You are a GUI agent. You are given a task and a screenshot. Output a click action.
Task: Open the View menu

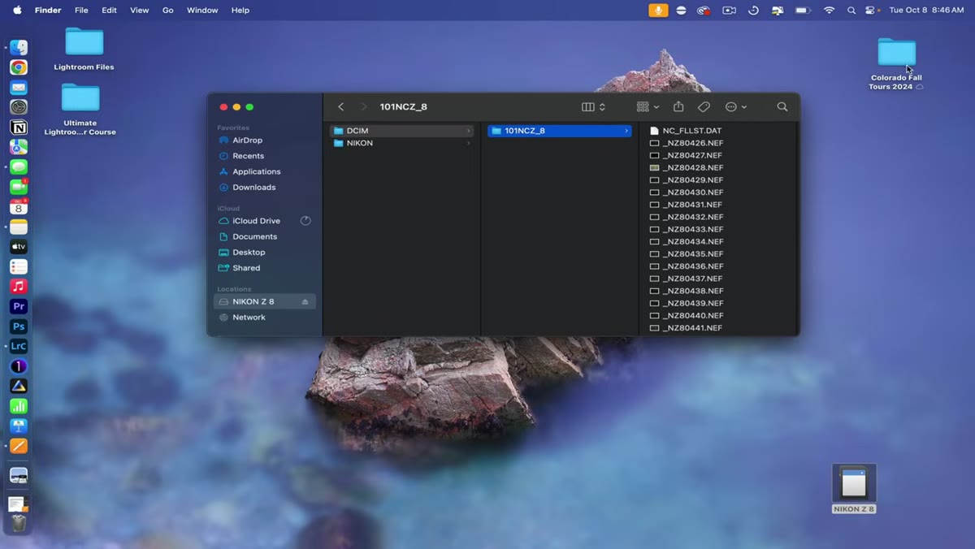click(140, 11)
